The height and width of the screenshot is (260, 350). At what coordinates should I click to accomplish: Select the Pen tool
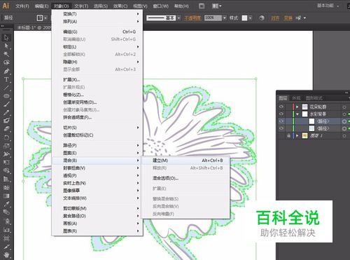click(x=6, y=71)
